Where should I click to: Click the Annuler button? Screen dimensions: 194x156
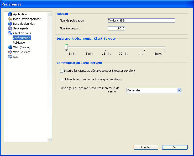click(x=146, y=147)
